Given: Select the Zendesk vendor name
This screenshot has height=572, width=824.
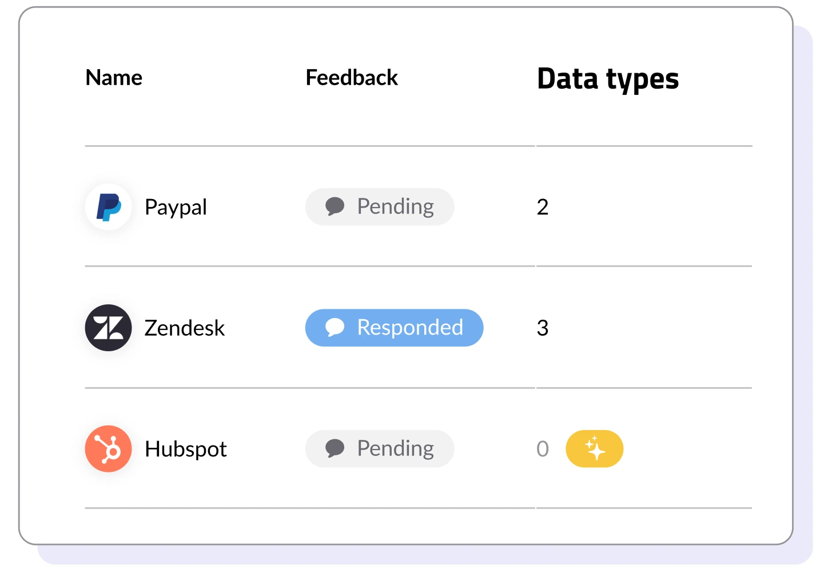Looking at the screenshot, I should coord(184,328).
